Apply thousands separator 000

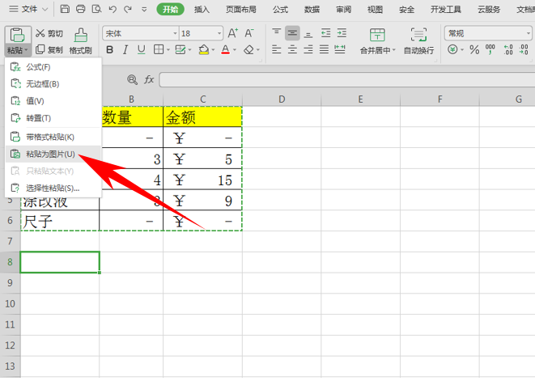coord(490,50)
